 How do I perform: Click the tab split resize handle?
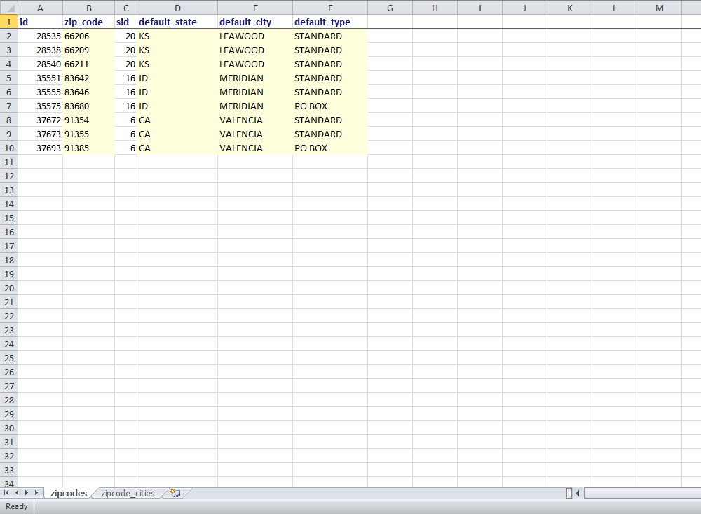[x=569, y=494]
